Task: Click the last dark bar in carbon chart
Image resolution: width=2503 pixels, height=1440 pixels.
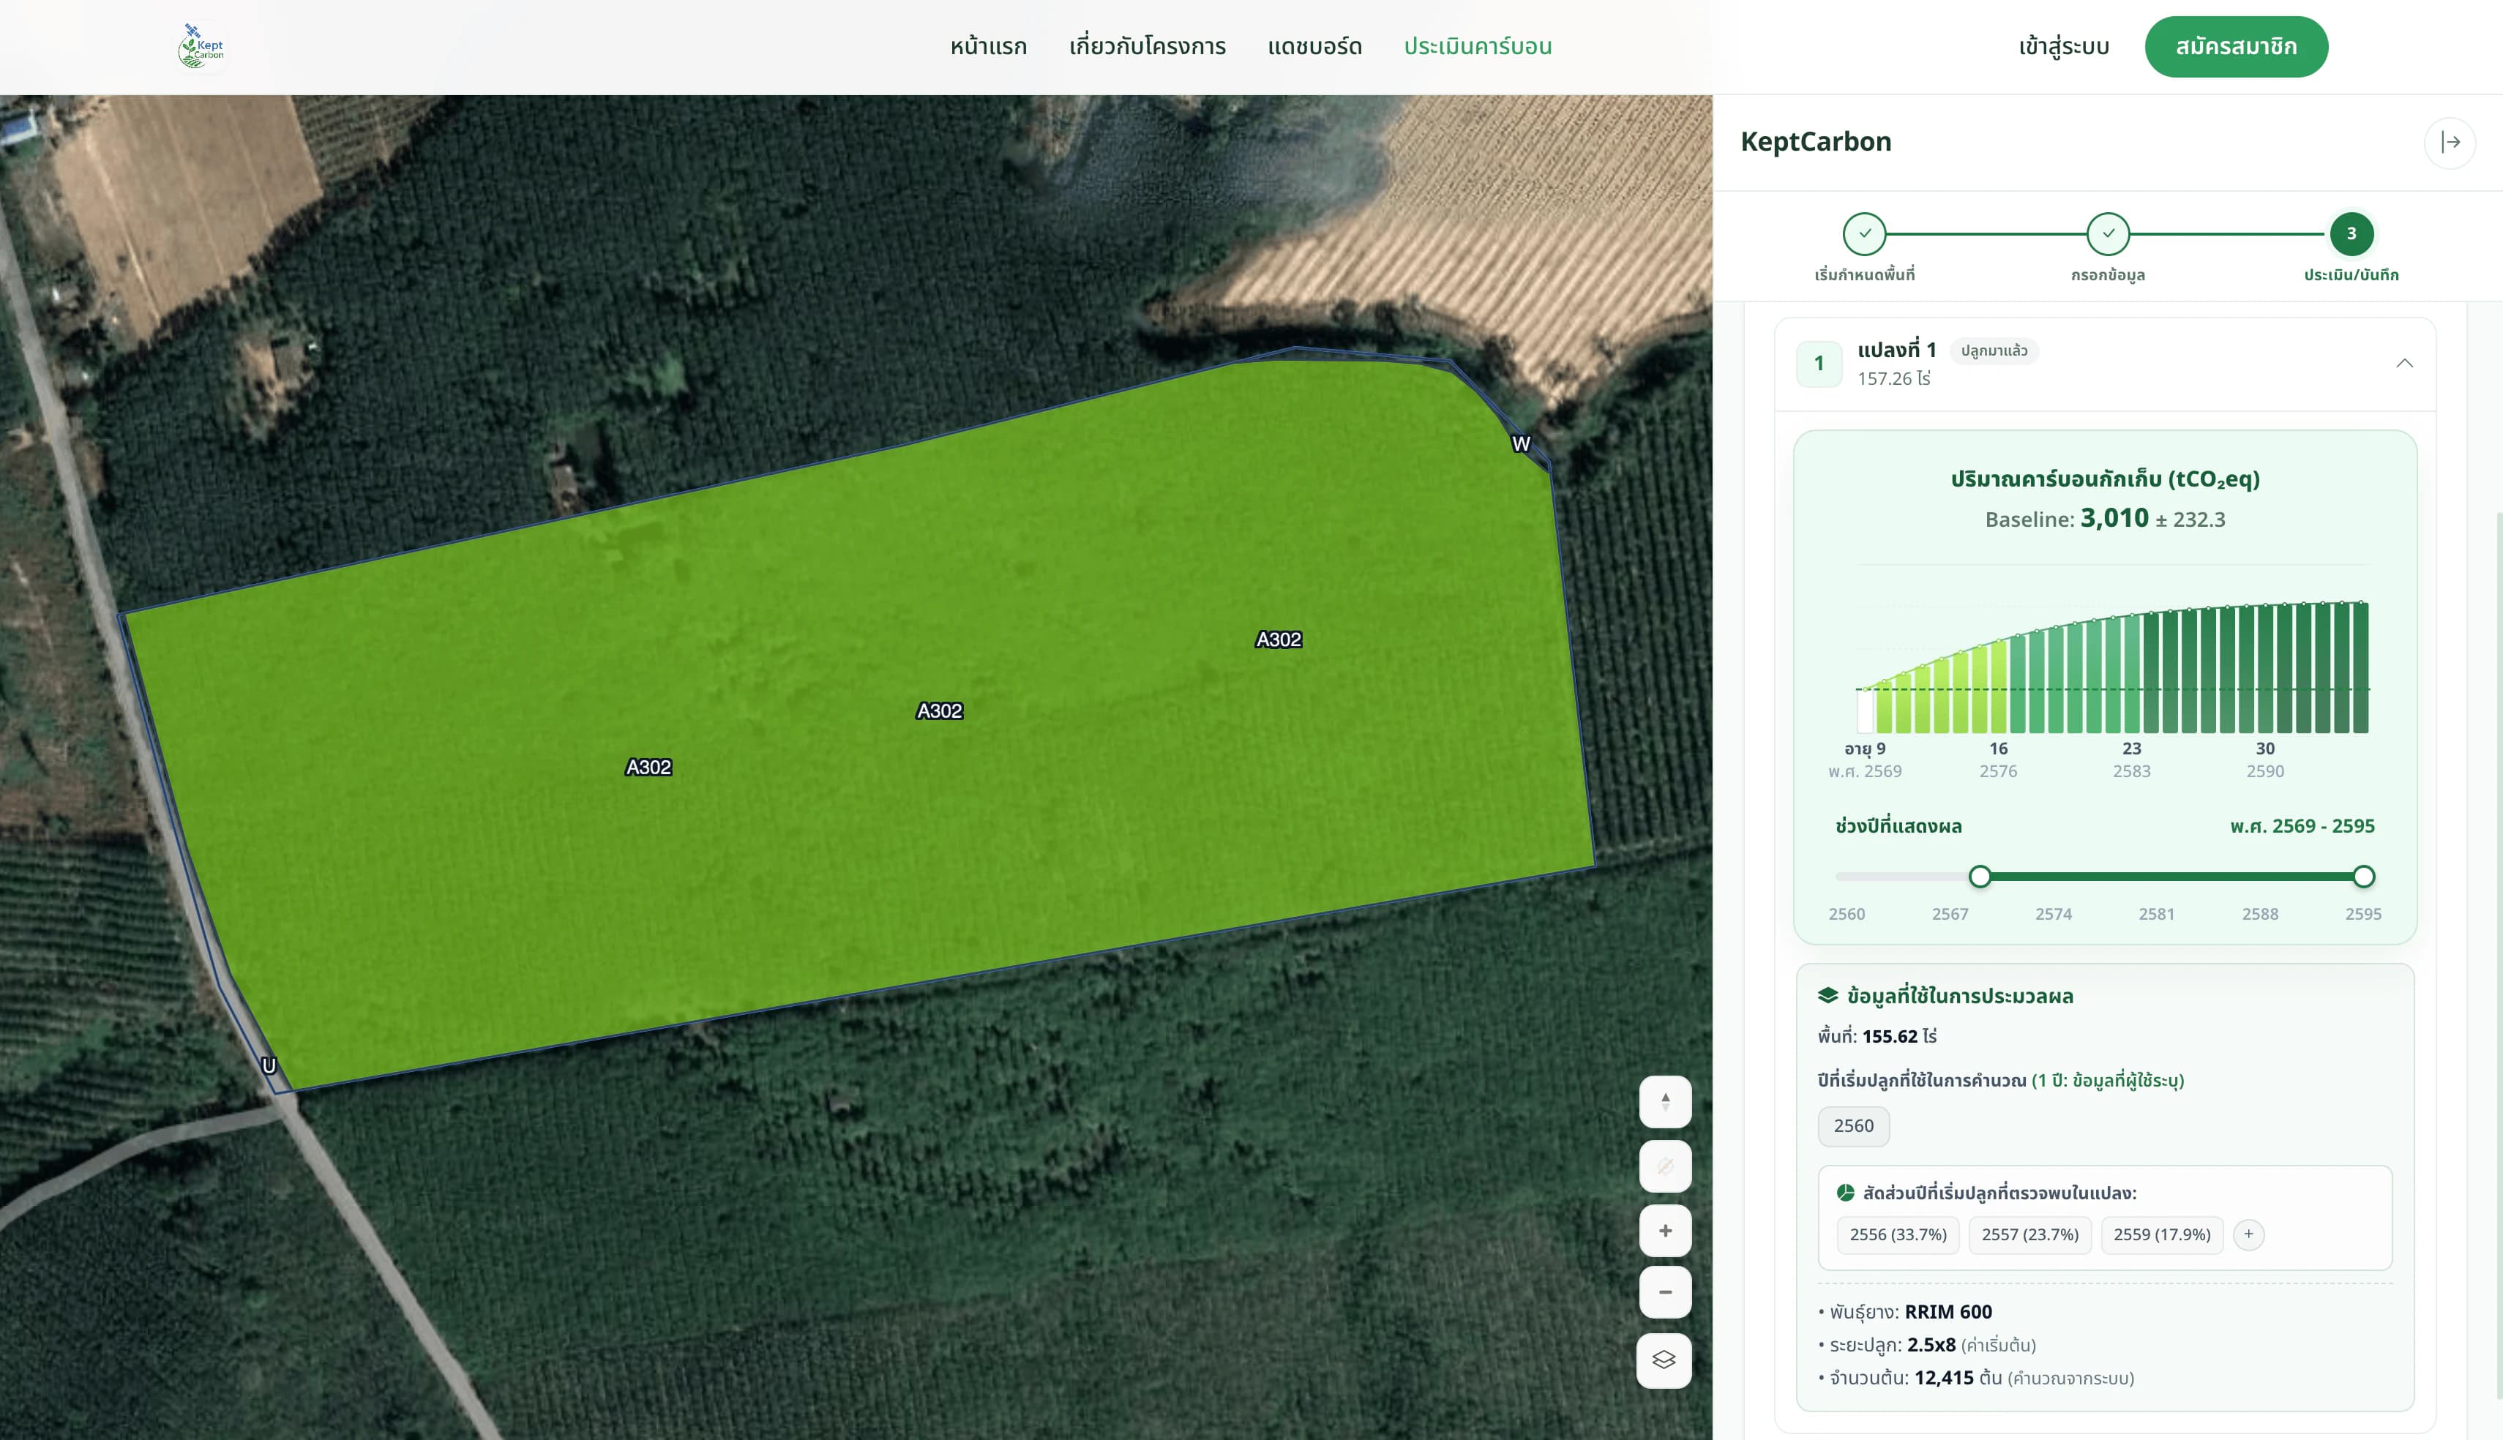Action: click(2362, 667)
